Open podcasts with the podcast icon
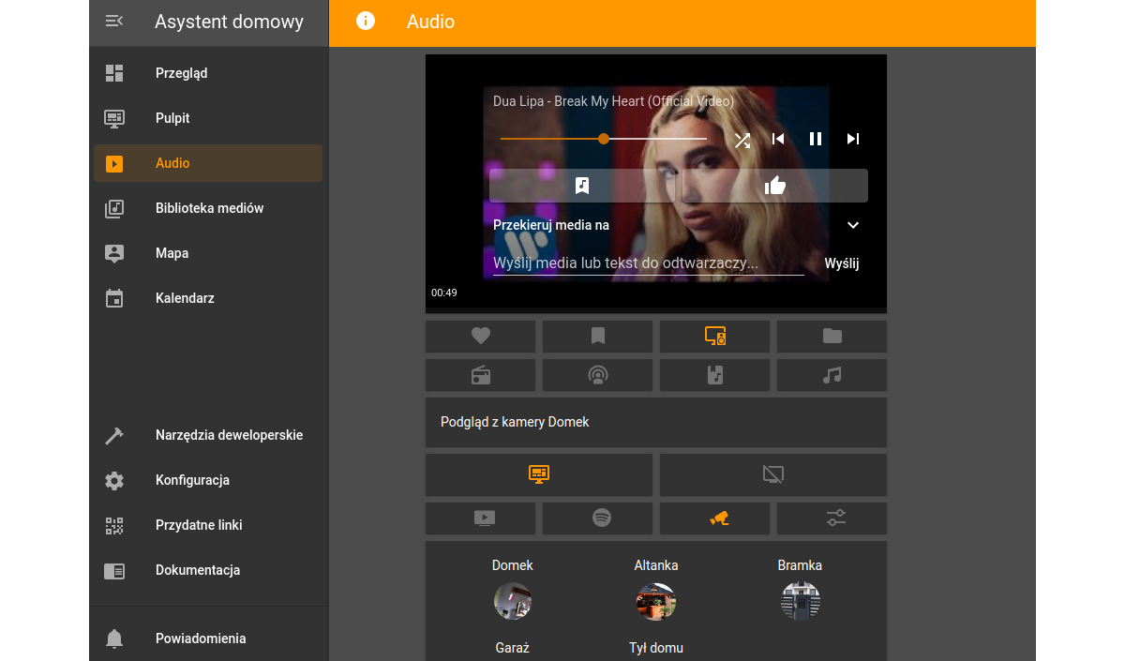The image size is (1125, 661). tap(598, 375)
